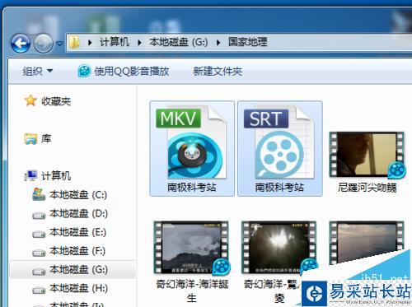This screenshot has height=307, width=412.
Task: Click the folder icon in address bar
Action: click(74, 43)
